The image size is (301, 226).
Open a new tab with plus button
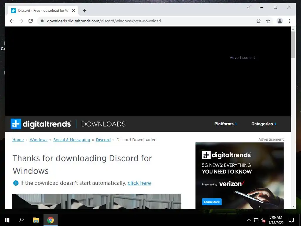tap(85, 11)
